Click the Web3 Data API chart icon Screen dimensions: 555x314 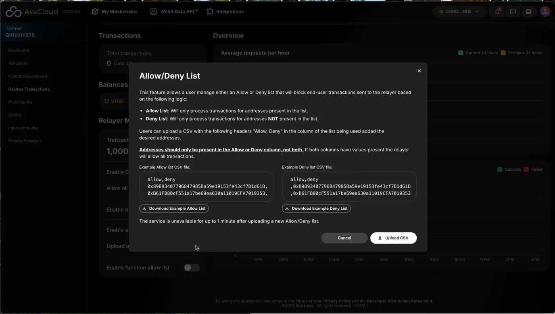(154, 12)
